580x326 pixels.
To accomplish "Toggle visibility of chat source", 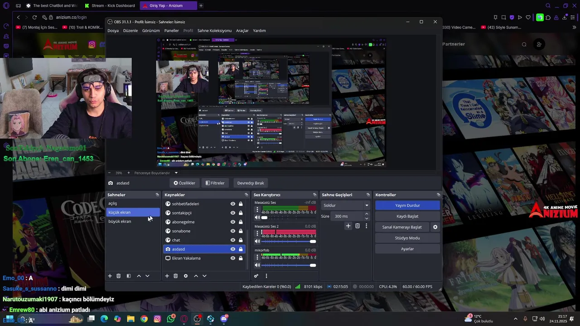I will click(x=233, y=240).
